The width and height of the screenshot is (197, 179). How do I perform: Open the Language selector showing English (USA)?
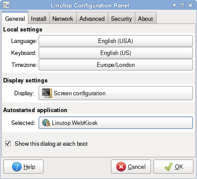pos(116,41)
